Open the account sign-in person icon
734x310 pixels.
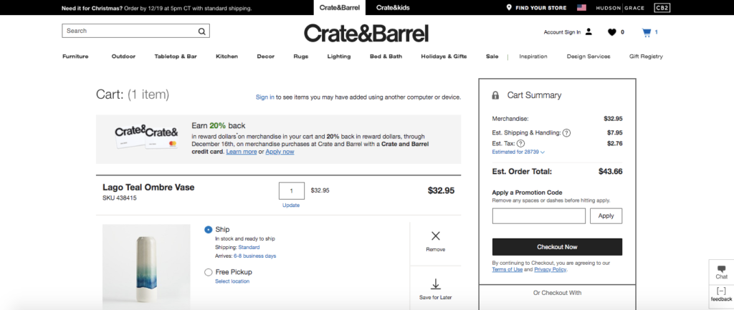click(x=589, y=32)
